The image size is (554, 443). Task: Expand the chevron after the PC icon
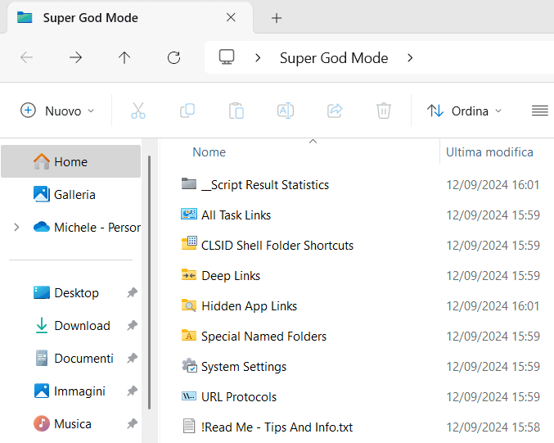pyautogui.click(x=258, y=57)
